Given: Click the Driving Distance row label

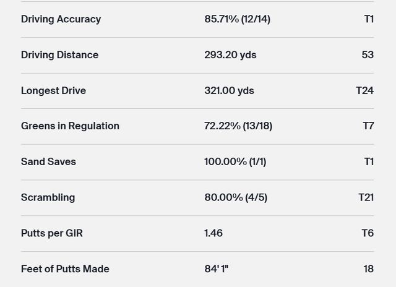Looking at the screenshot, I should tap(59, 55).
